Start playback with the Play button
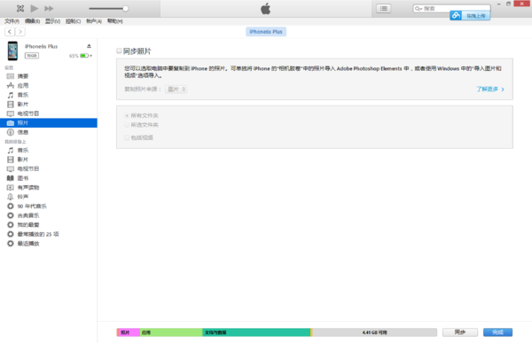Image resolution: width=532 pixels, height=343 pixels. (35, 9)
